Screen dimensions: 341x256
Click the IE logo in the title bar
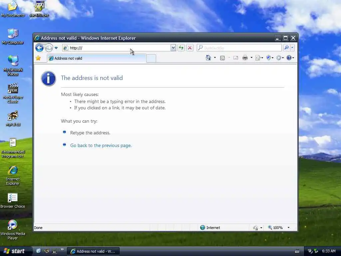[37, 38]
